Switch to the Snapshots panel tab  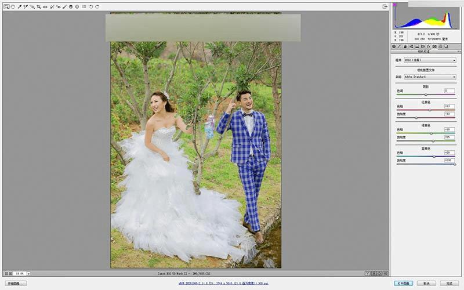[446, 46]
